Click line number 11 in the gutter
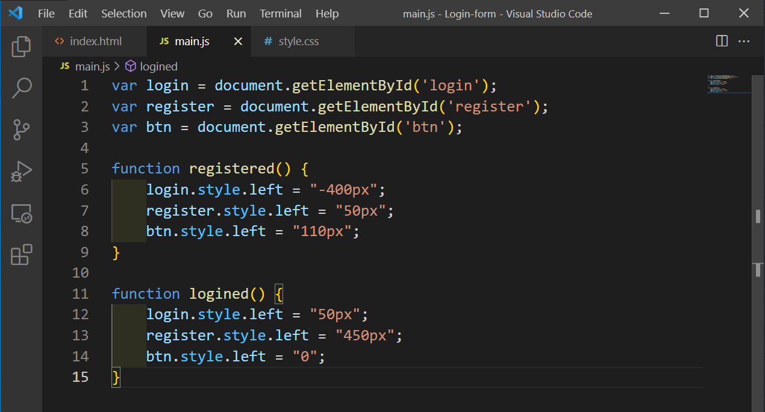Image resolution: width=765 pixels, height=412 pixels. tap(80, 293)
